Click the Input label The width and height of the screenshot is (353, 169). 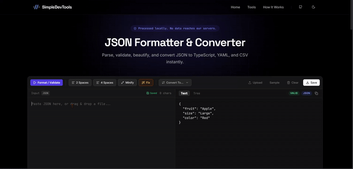[x=35, y=93]
